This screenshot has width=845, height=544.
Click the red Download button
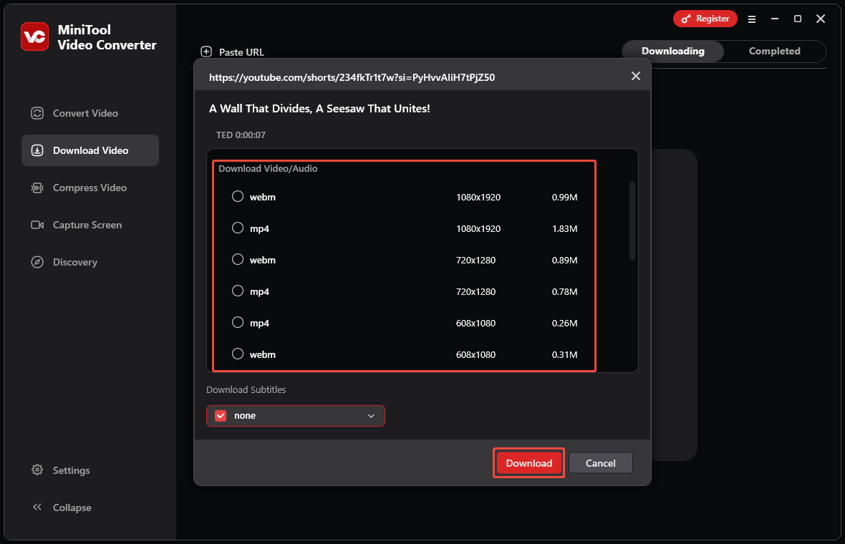[528, 463]
